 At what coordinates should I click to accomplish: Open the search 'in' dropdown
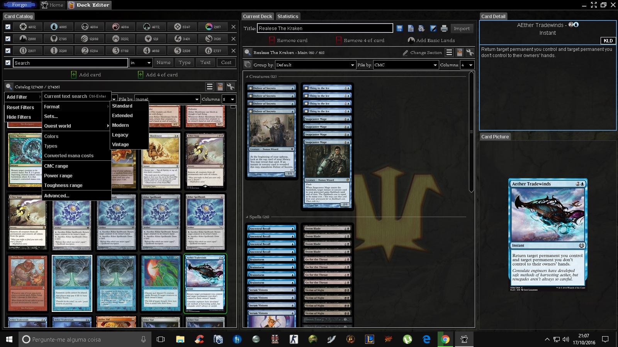tap(141, 63)
